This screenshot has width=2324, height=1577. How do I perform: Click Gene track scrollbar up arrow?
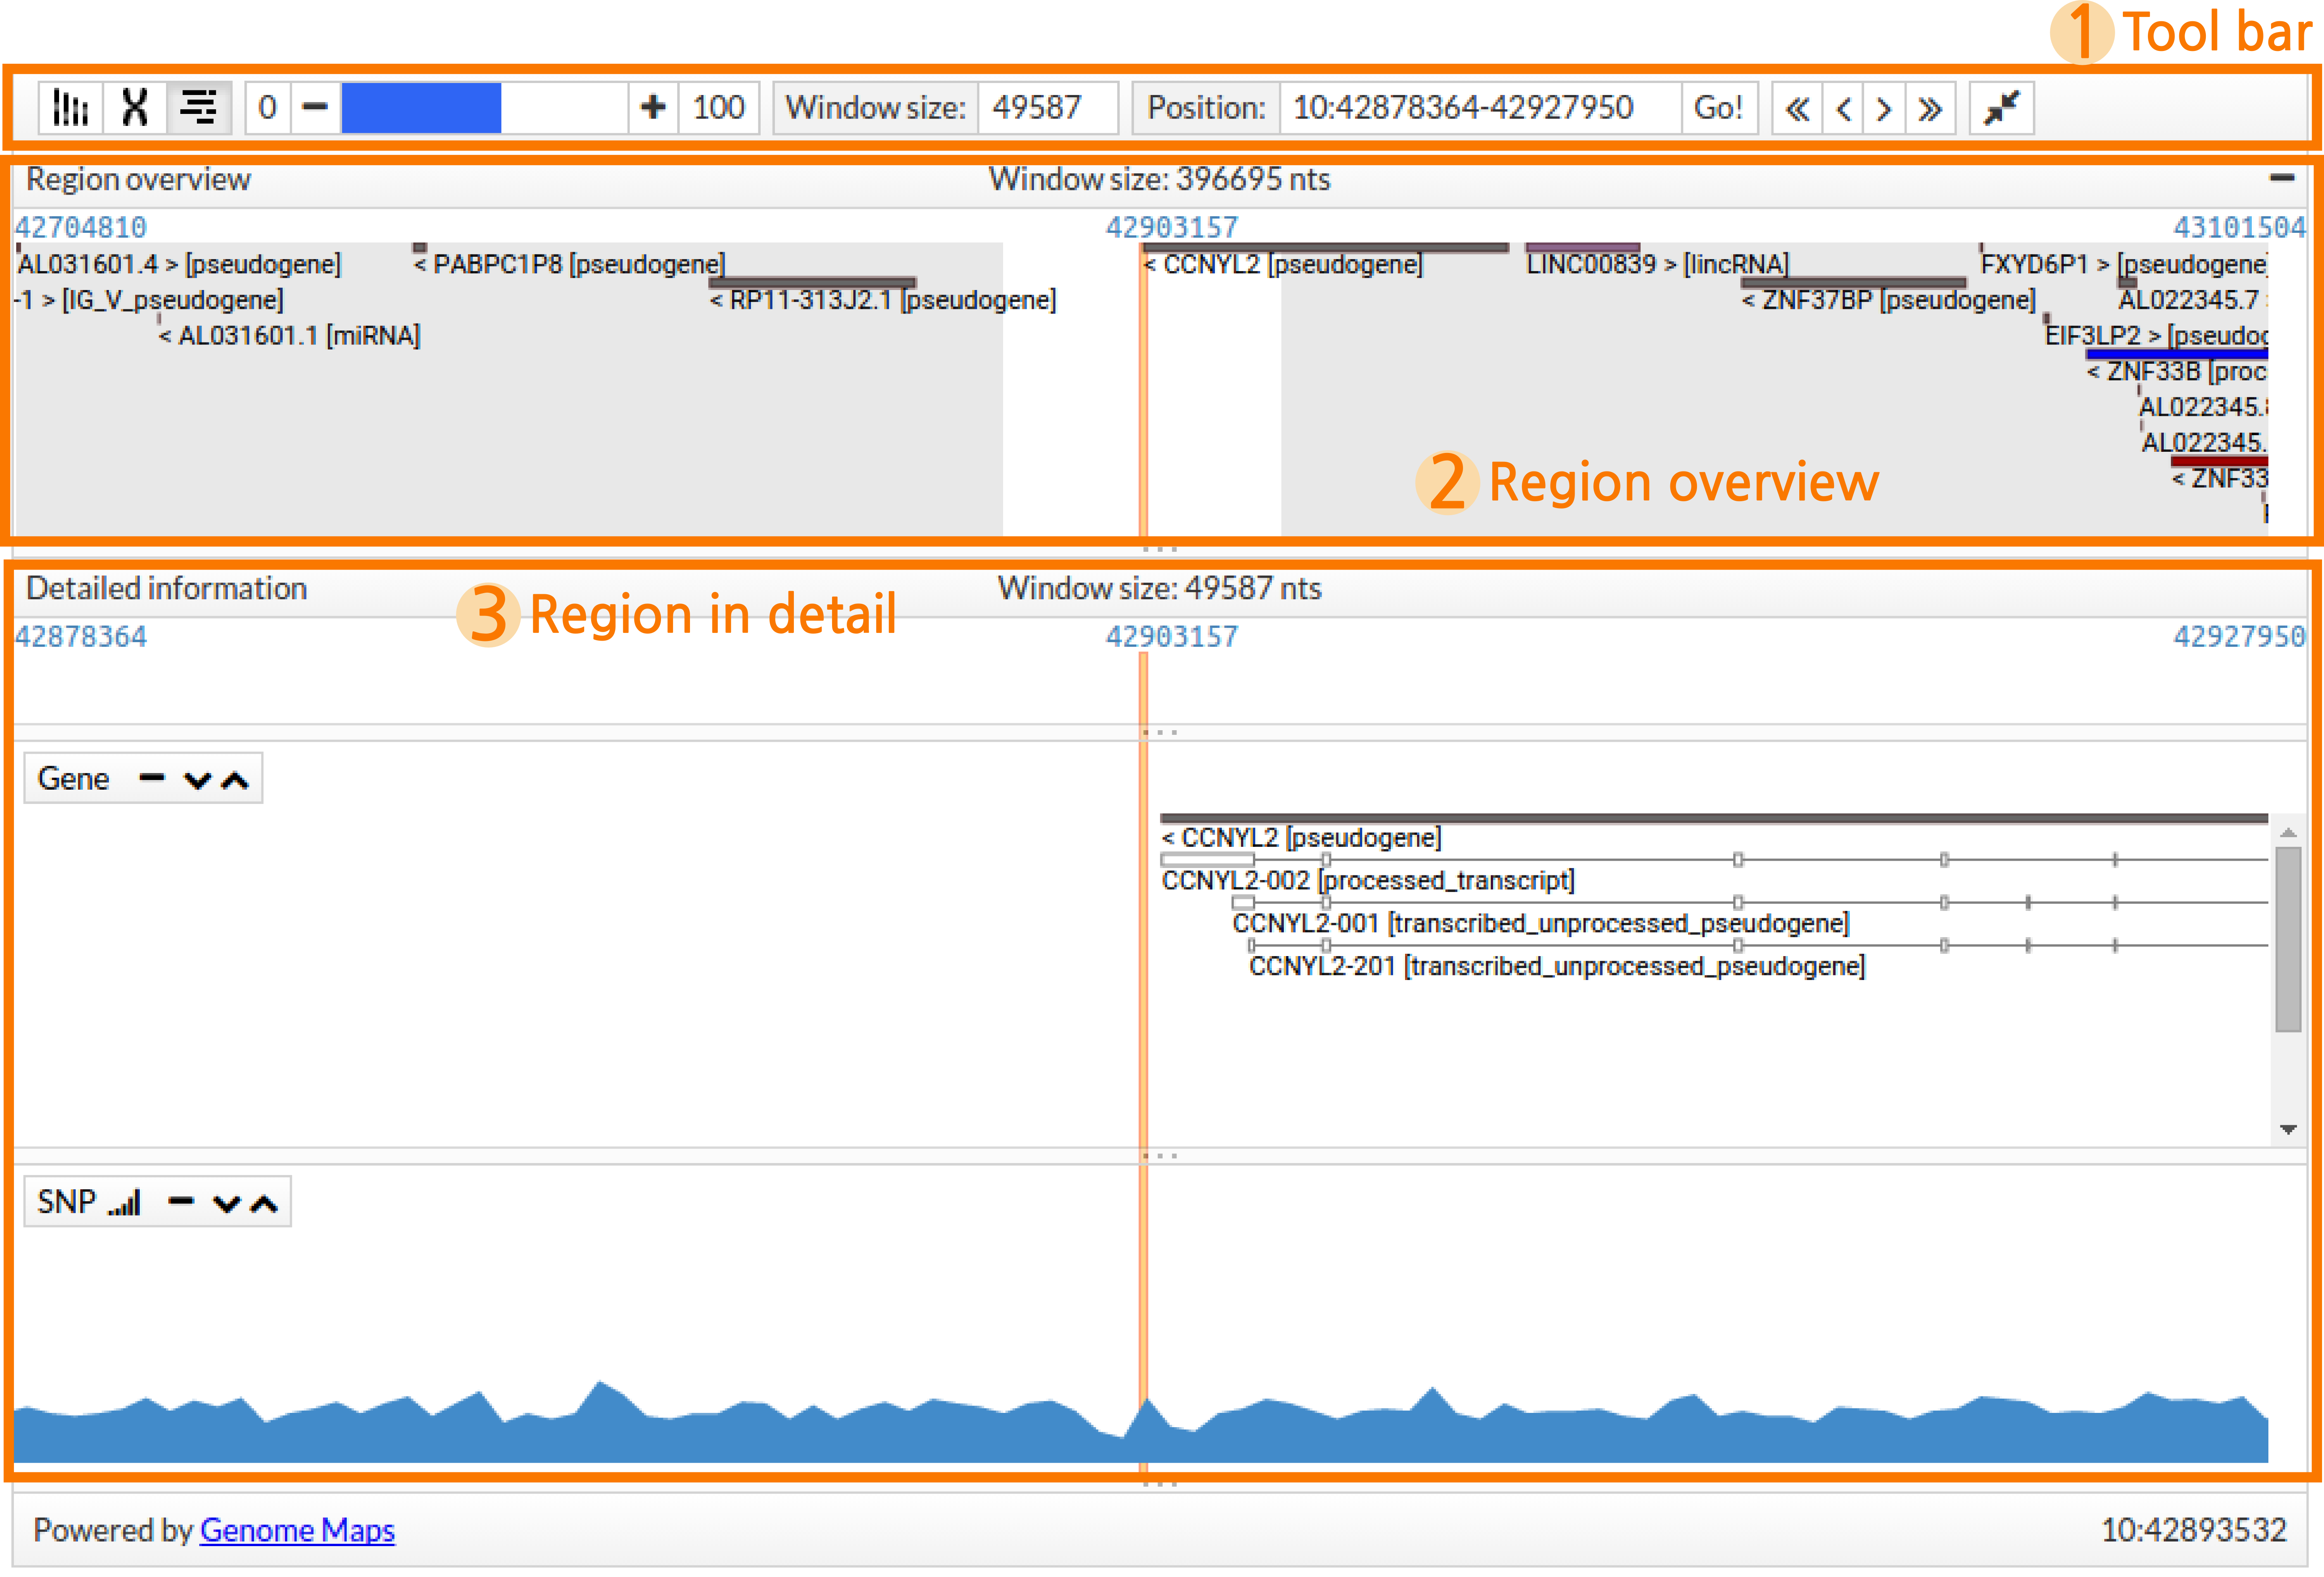[2288, 832]
